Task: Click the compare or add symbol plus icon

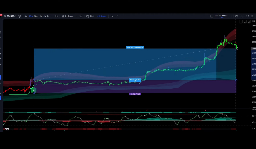Action: tap(19, 16)
